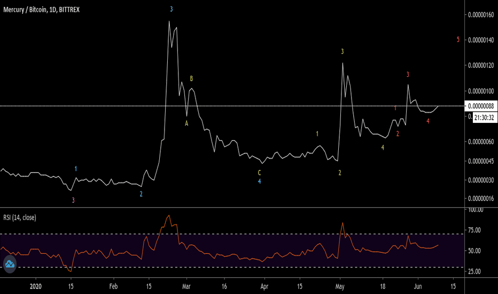Viewport: 498px width, 294px height.
Task: Click the RSI 25.00 axis label
Action: point(474,272)
